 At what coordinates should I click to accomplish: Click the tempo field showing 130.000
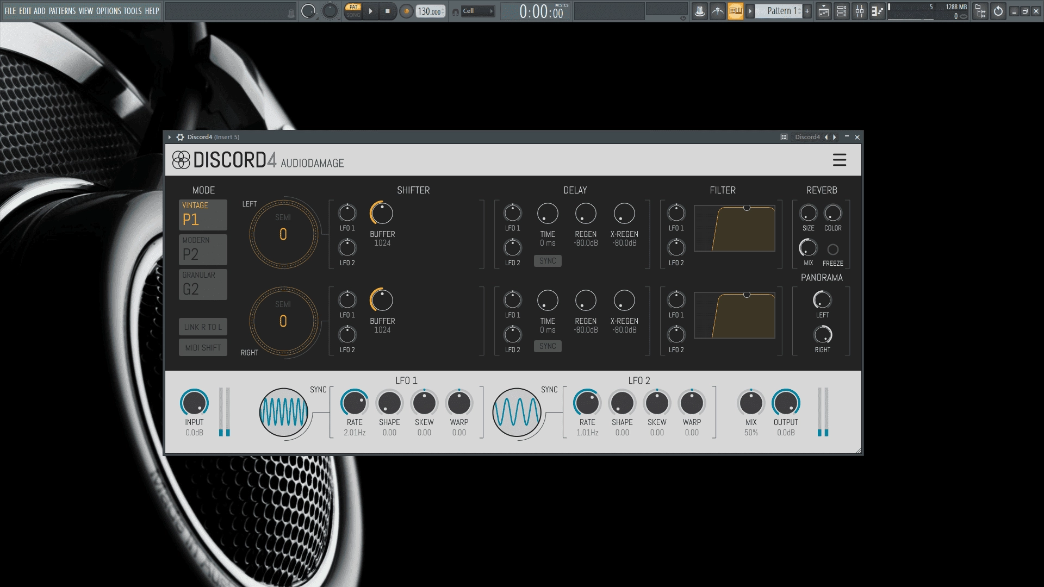point(430,11)
